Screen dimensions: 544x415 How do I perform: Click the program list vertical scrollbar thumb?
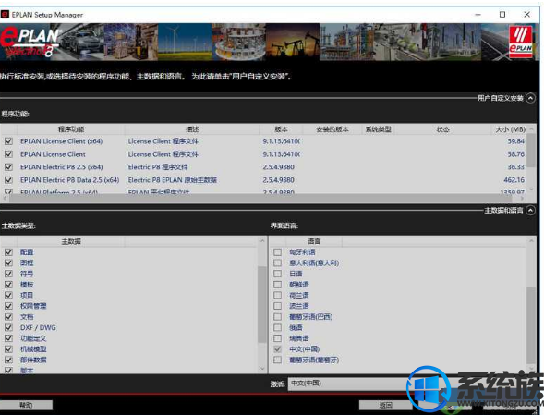(x=531, y=152)
